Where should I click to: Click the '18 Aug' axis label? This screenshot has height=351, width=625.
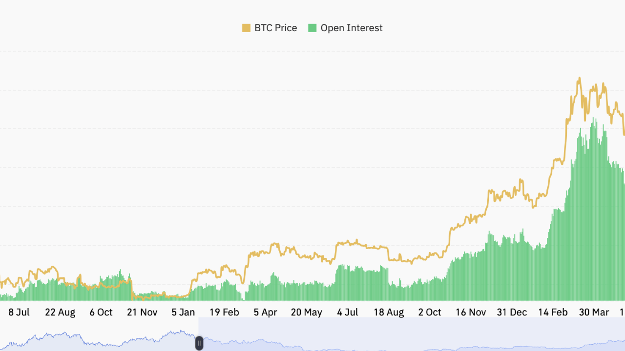(389, 312)
